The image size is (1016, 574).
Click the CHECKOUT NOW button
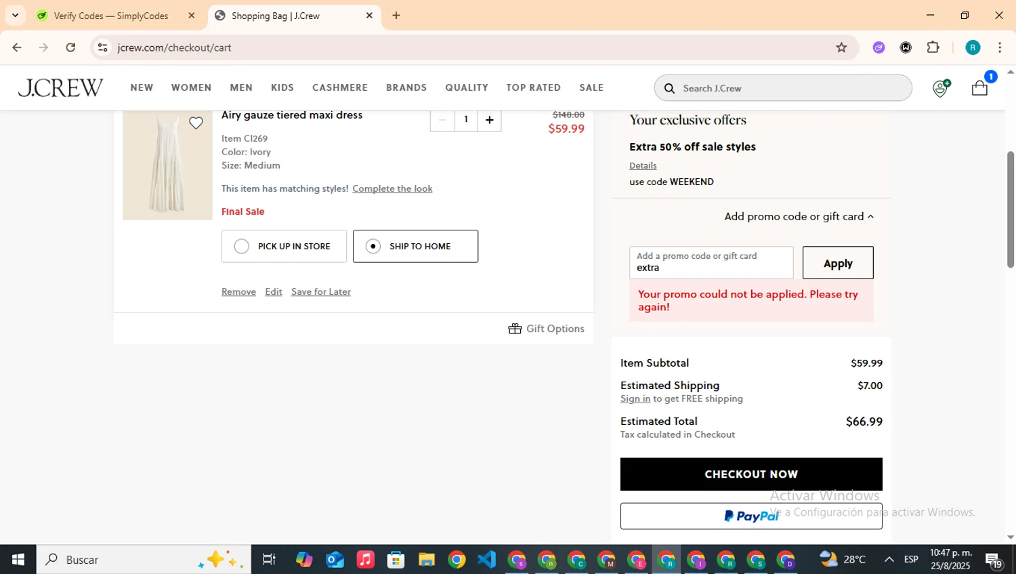751,474
